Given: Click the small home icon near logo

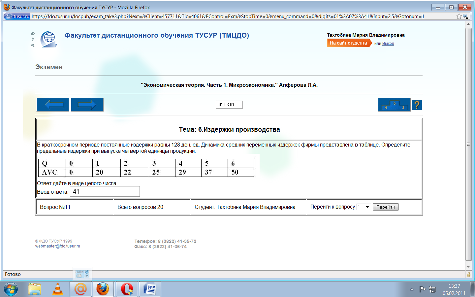Looking at the screenshot, I should (33, 34).
